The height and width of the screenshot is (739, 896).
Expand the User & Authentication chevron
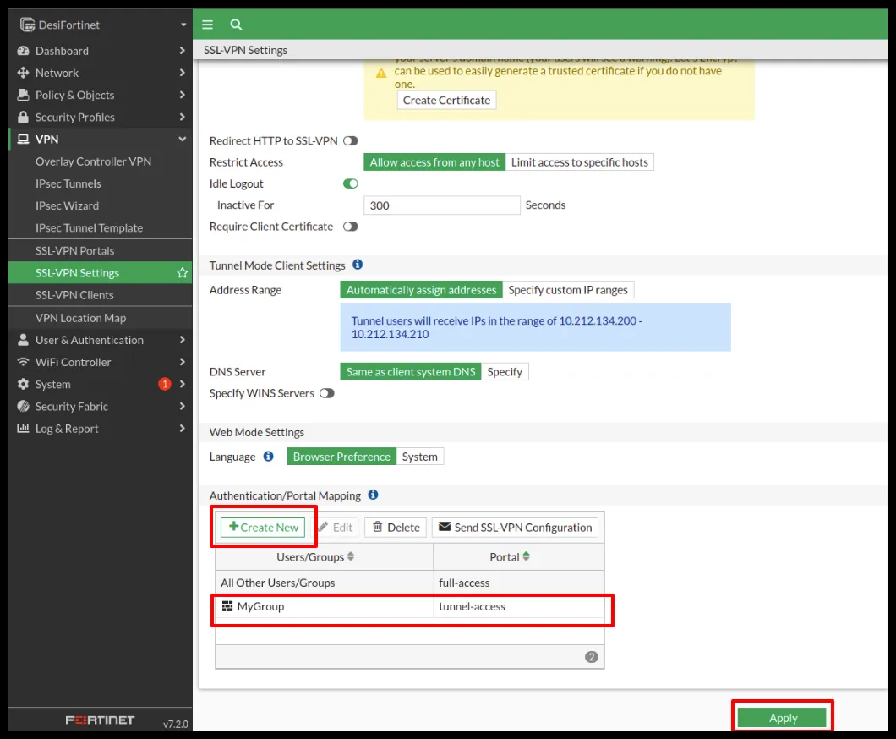click(183, 340)
